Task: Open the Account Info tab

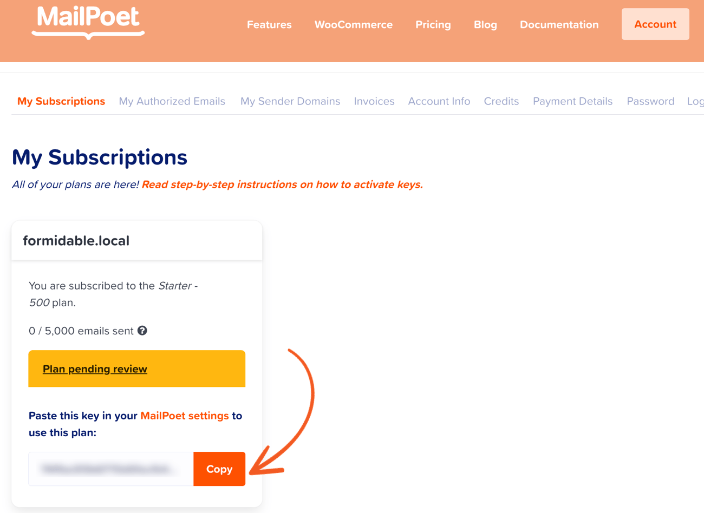Action: [439, 101]
